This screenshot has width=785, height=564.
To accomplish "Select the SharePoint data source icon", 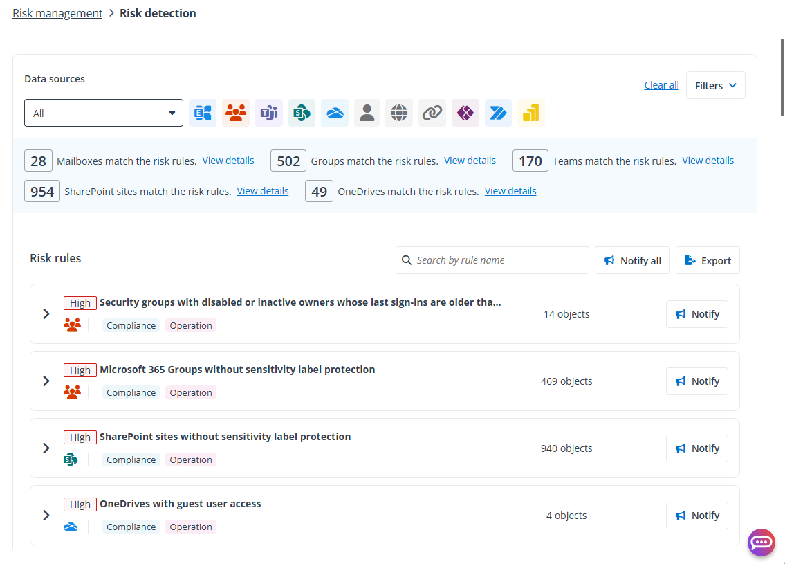I will 302,113.
